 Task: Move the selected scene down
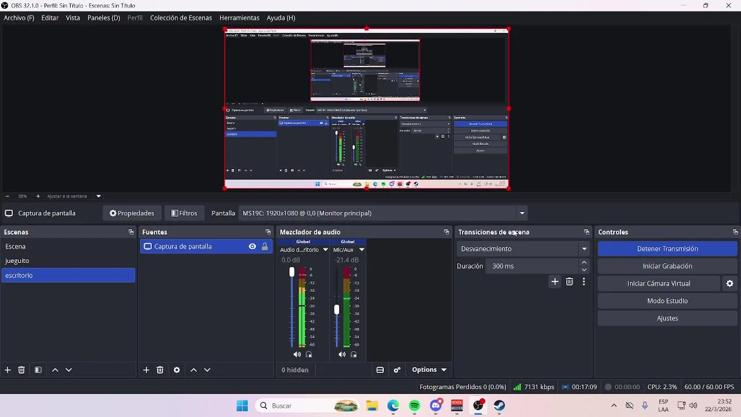point(68,370)
